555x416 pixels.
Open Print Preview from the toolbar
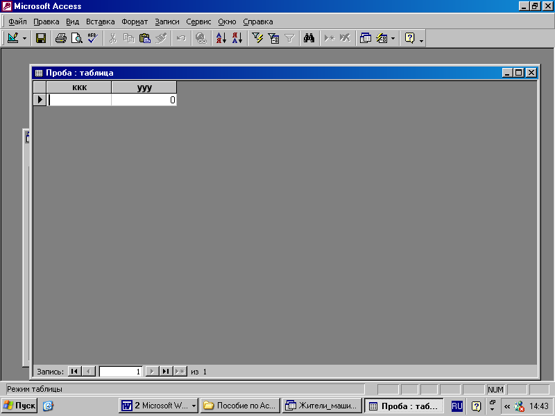tap(77, 38)
